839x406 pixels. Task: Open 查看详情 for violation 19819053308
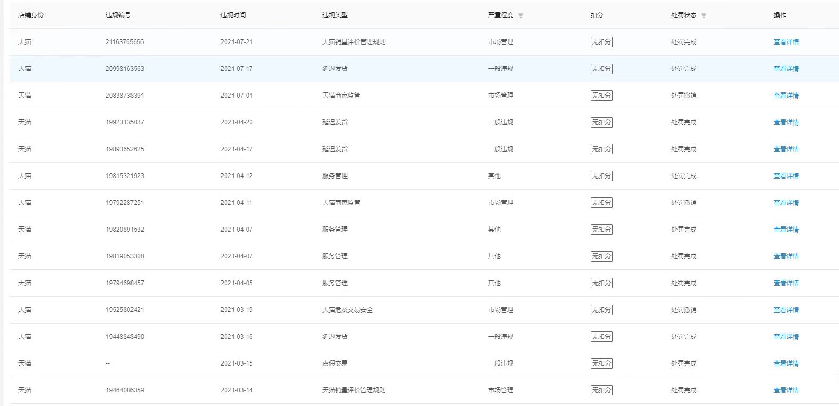[786, 256]
